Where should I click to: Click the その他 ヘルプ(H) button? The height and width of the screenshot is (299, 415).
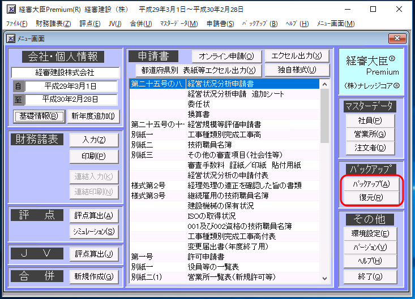tap(370, 261)
